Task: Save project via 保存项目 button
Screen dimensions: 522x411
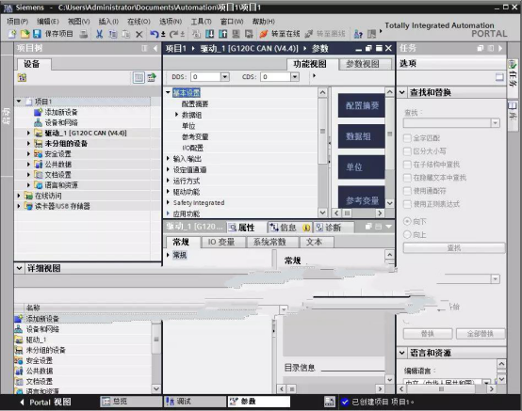Action: click(54, 34)
